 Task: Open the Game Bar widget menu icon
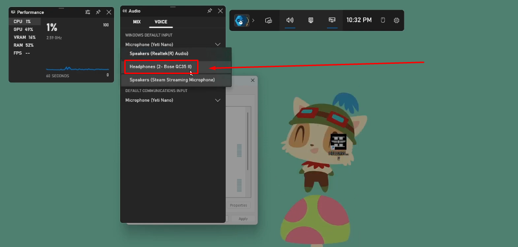click(x=269, y=20)
